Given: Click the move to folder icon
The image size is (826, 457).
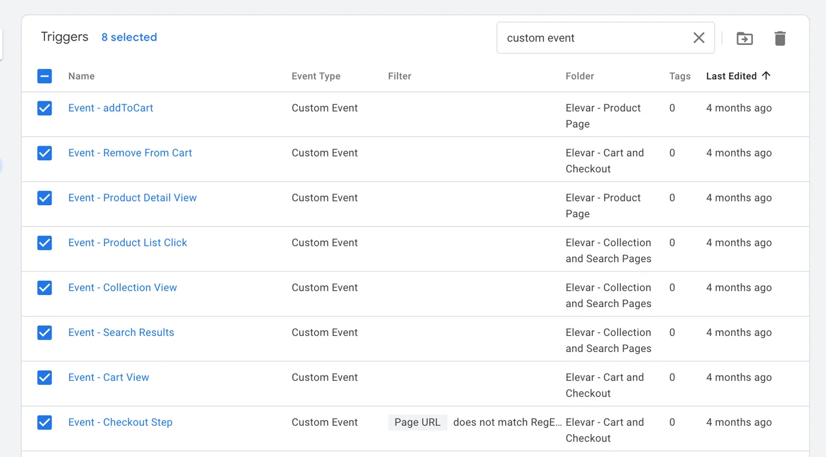Looking at the screenshot, I should coord(744,38).
